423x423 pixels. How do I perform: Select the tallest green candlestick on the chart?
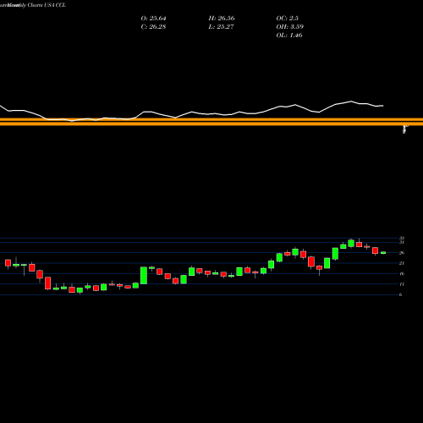(144, 275)
